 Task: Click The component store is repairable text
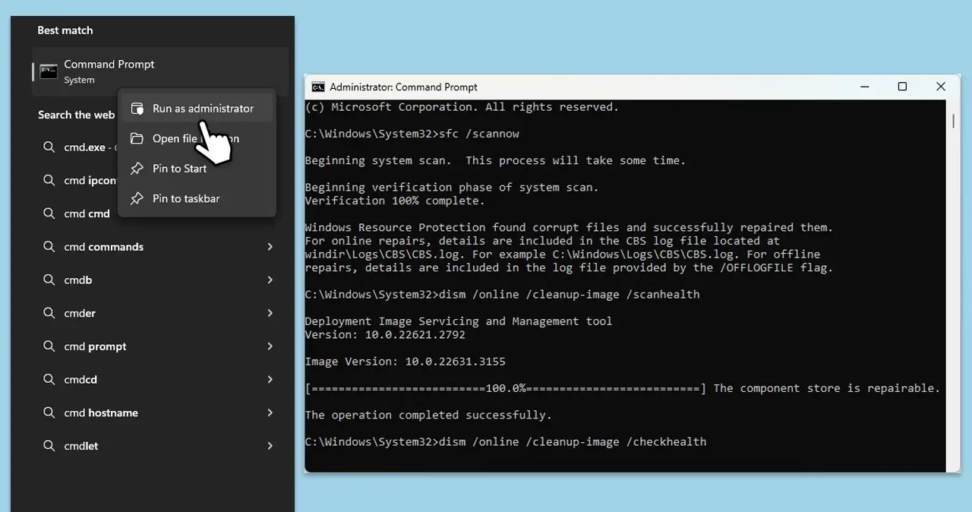click(827, 388)
